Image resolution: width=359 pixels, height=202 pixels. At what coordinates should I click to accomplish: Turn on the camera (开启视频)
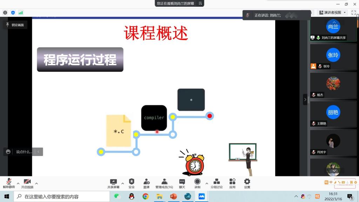coord(27,183)
